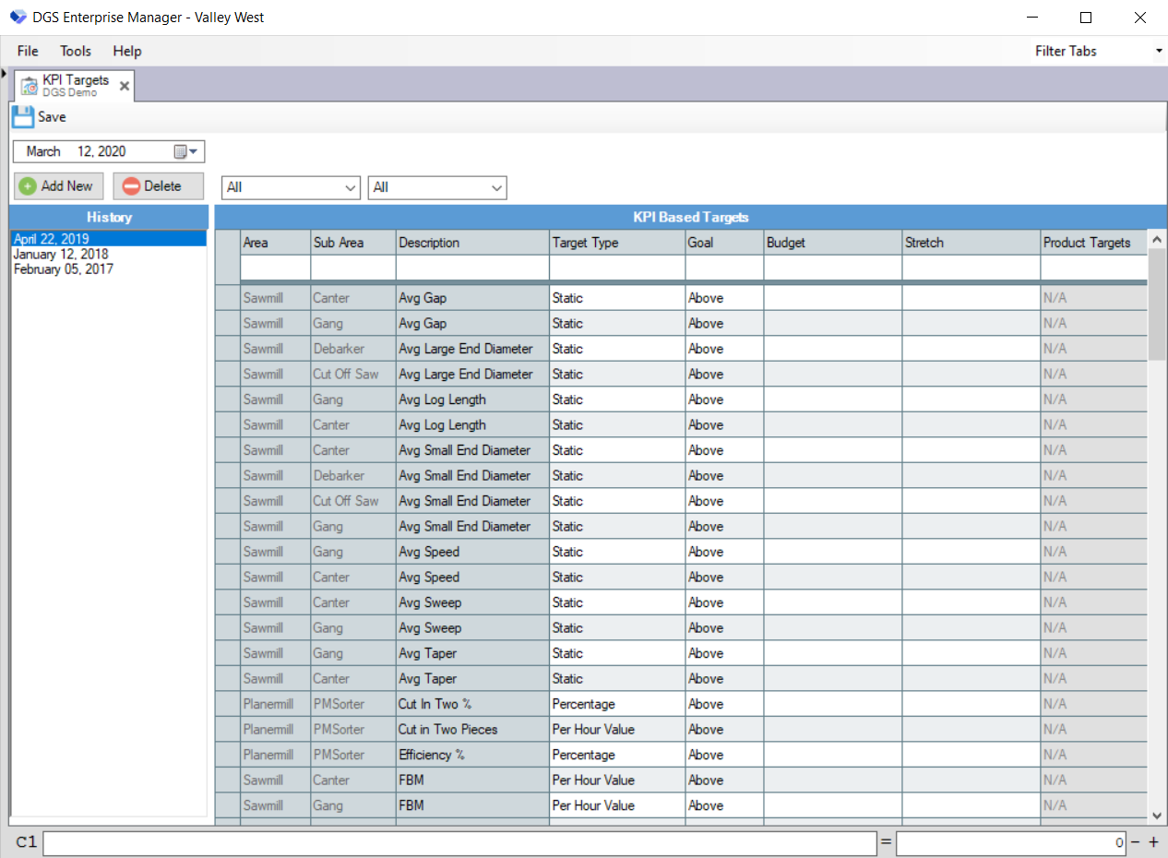Open the Filter Tabs dropdown
1168x858 pixels.
coord(1159,51)
